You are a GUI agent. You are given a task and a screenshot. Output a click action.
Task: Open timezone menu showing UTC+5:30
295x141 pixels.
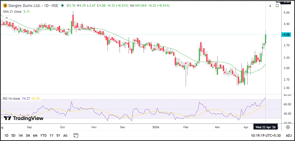[x=266, y=135]
